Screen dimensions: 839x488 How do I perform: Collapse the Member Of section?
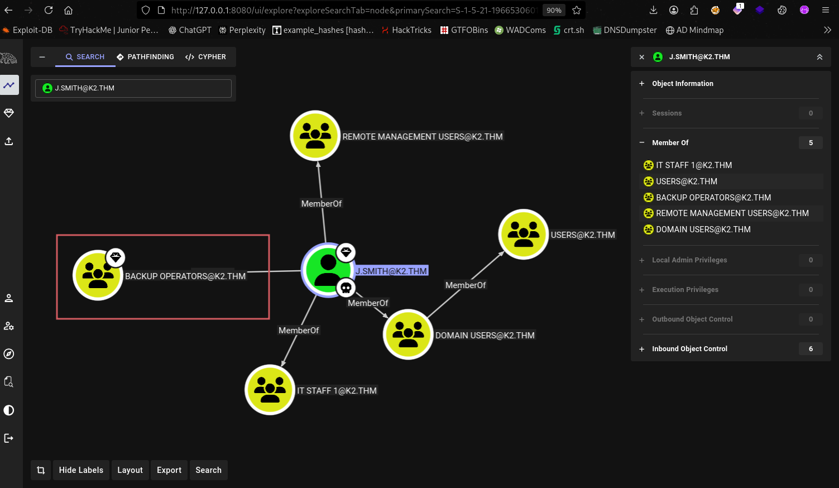670,143
